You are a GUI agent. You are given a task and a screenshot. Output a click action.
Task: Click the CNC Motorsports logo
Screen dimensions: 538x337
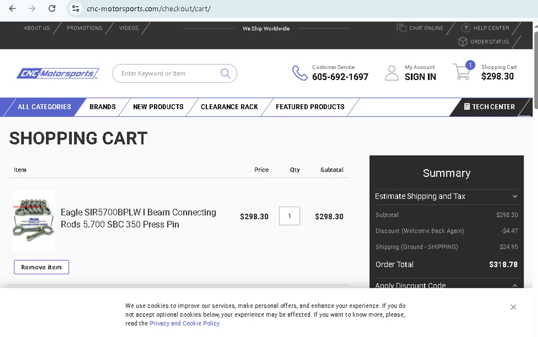pos(58,73)
